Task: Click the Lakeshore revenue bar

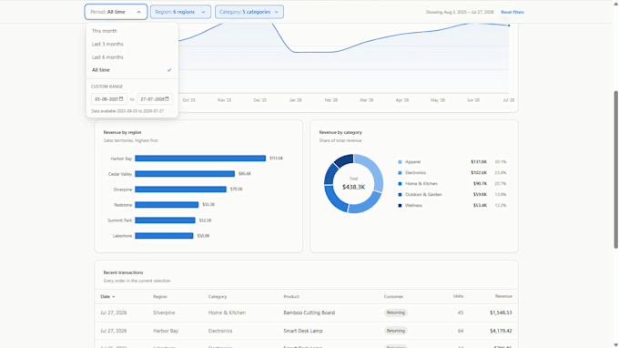Action: [x=164, y=236]
